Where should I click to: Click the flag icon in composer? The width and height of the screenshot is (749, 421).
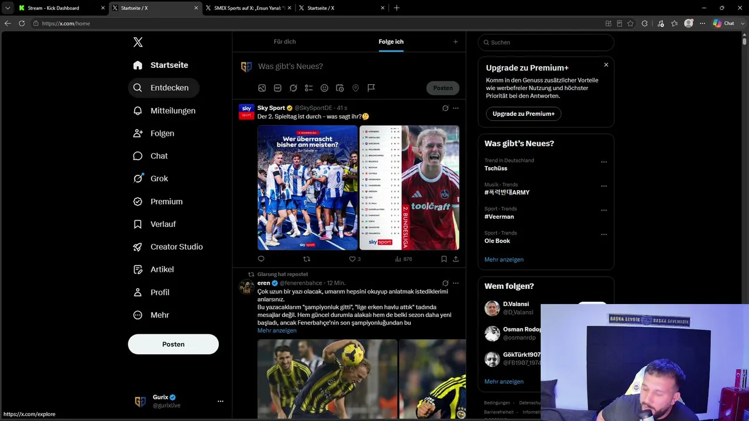(371, 88)
